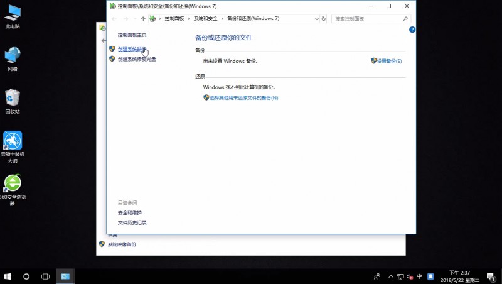
Task: Open 安全和维护 under 另请参阅
Action: 130,213
